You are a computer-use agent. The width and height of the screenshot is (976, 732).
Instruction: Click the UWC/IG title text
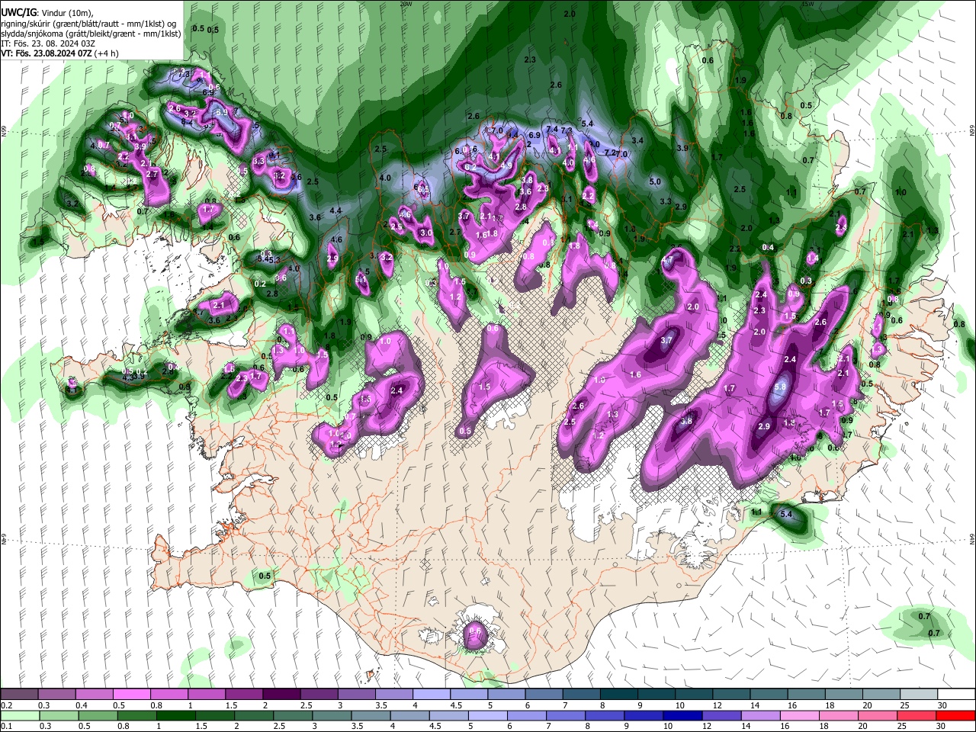pyautogui.click(x=18, y=12)
